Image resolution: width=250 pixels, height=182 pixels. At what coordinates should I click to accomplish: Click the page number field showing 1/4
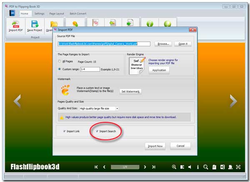click(125, 167)
